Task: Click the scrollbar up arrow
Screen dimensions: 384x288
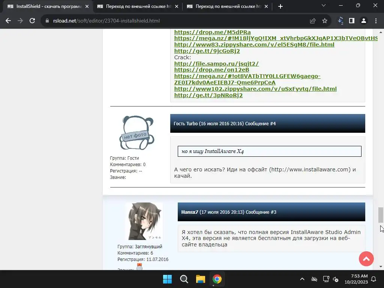Action: point(381,32)
